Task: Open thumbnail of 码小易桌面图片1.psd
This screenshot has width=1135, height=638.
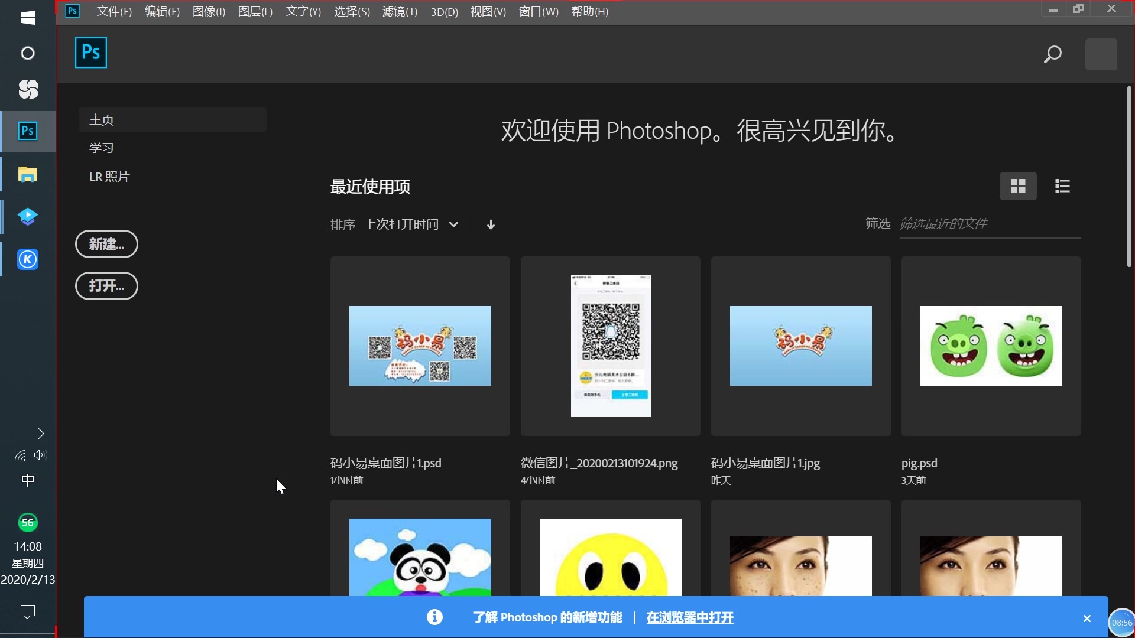Action: pos(420,346)
